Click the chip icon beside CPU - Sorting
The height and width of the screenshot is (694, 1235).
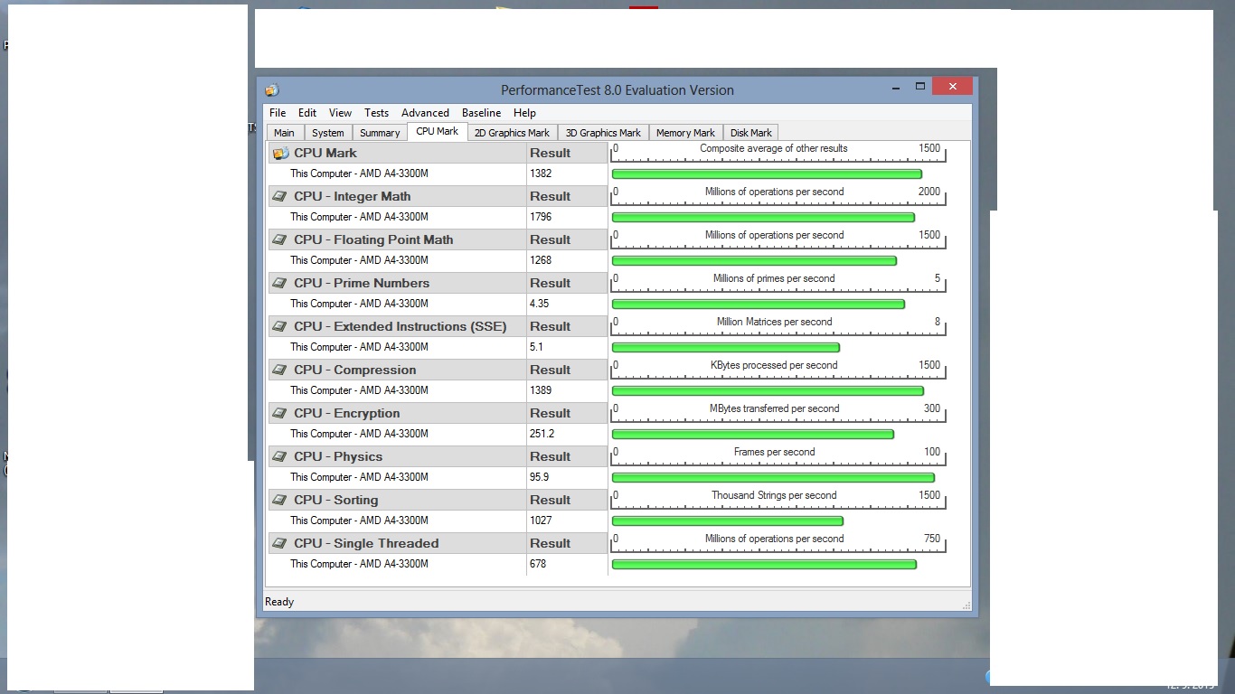pos(281,500)
